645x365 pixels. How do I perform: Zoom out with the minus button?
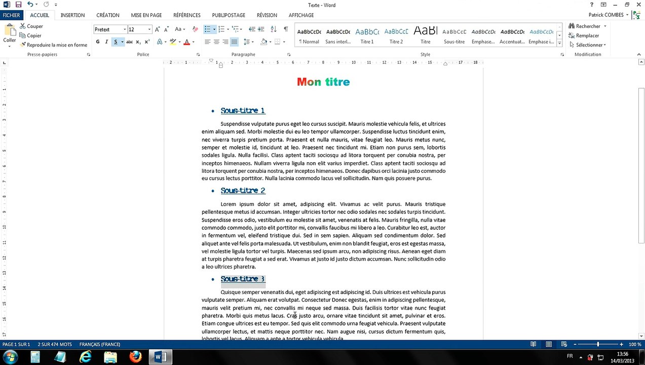tap(574, 344)
